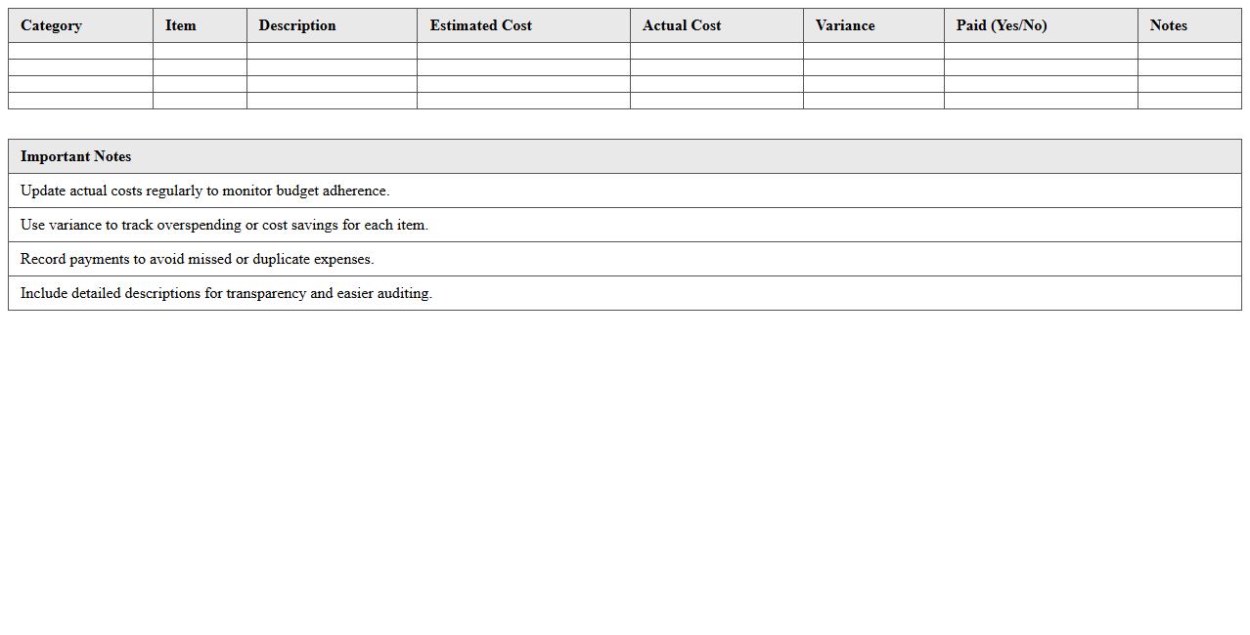The width and height of the screenshot is (1250, 635).
Task: Click the last empty cell under Variance
Action: [x=873, y=101]
